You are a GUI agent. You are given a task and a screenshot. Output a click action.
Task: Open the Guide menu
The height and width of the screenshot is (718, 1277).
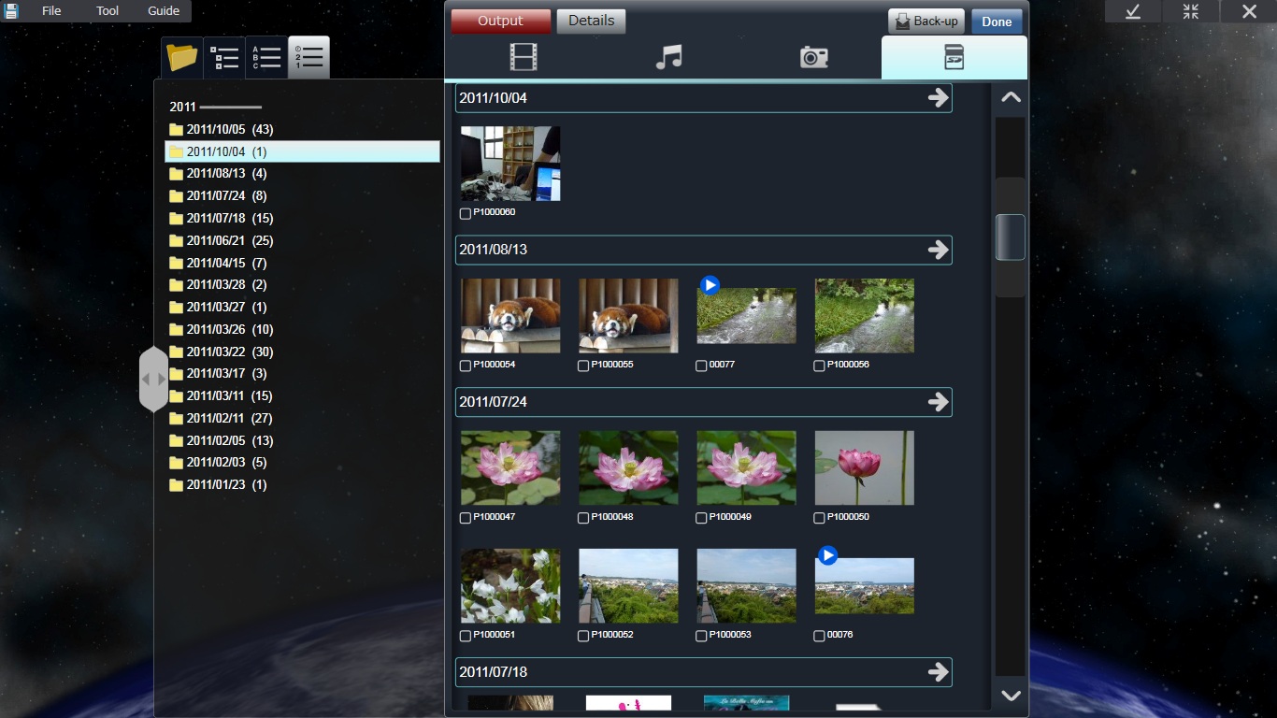coord(164,11)
